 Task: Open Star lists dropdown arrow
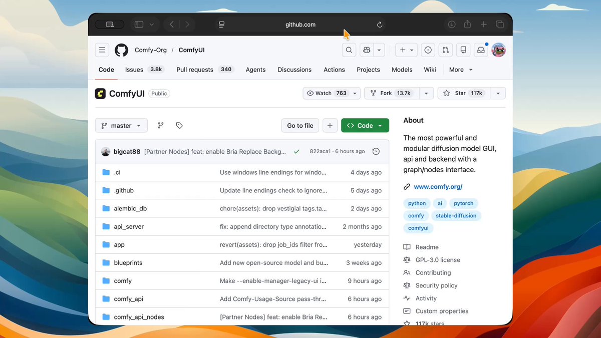pyautogui.click(x=498, y=93)
